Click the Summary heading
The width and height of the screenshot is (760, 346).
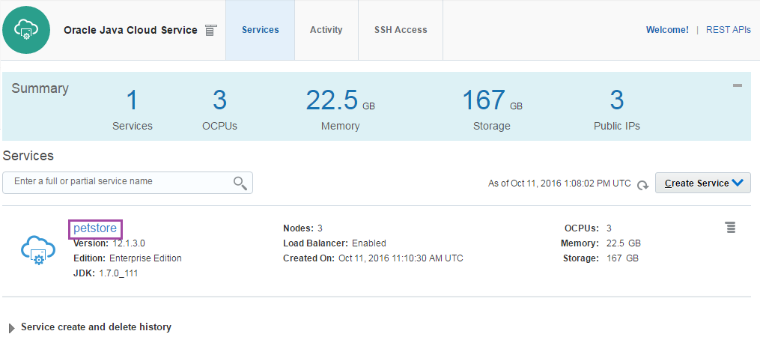tap(40, 88)
